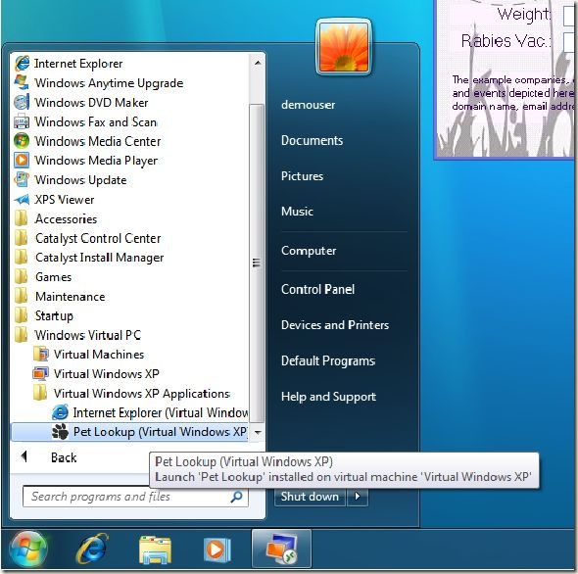Click the program list scroll-down arrow
This screenshot has height=574, width=578.
click(258, 432)
